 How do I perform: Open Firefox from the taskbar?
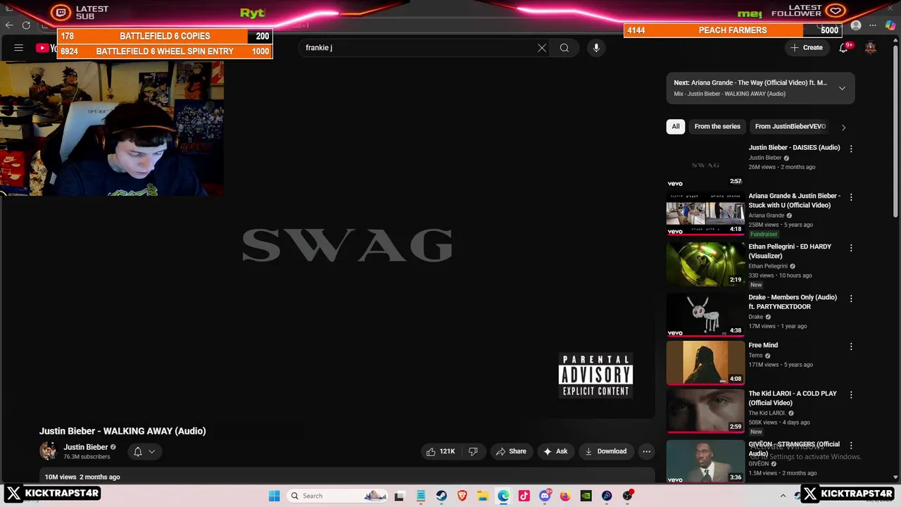pos(565,496)
